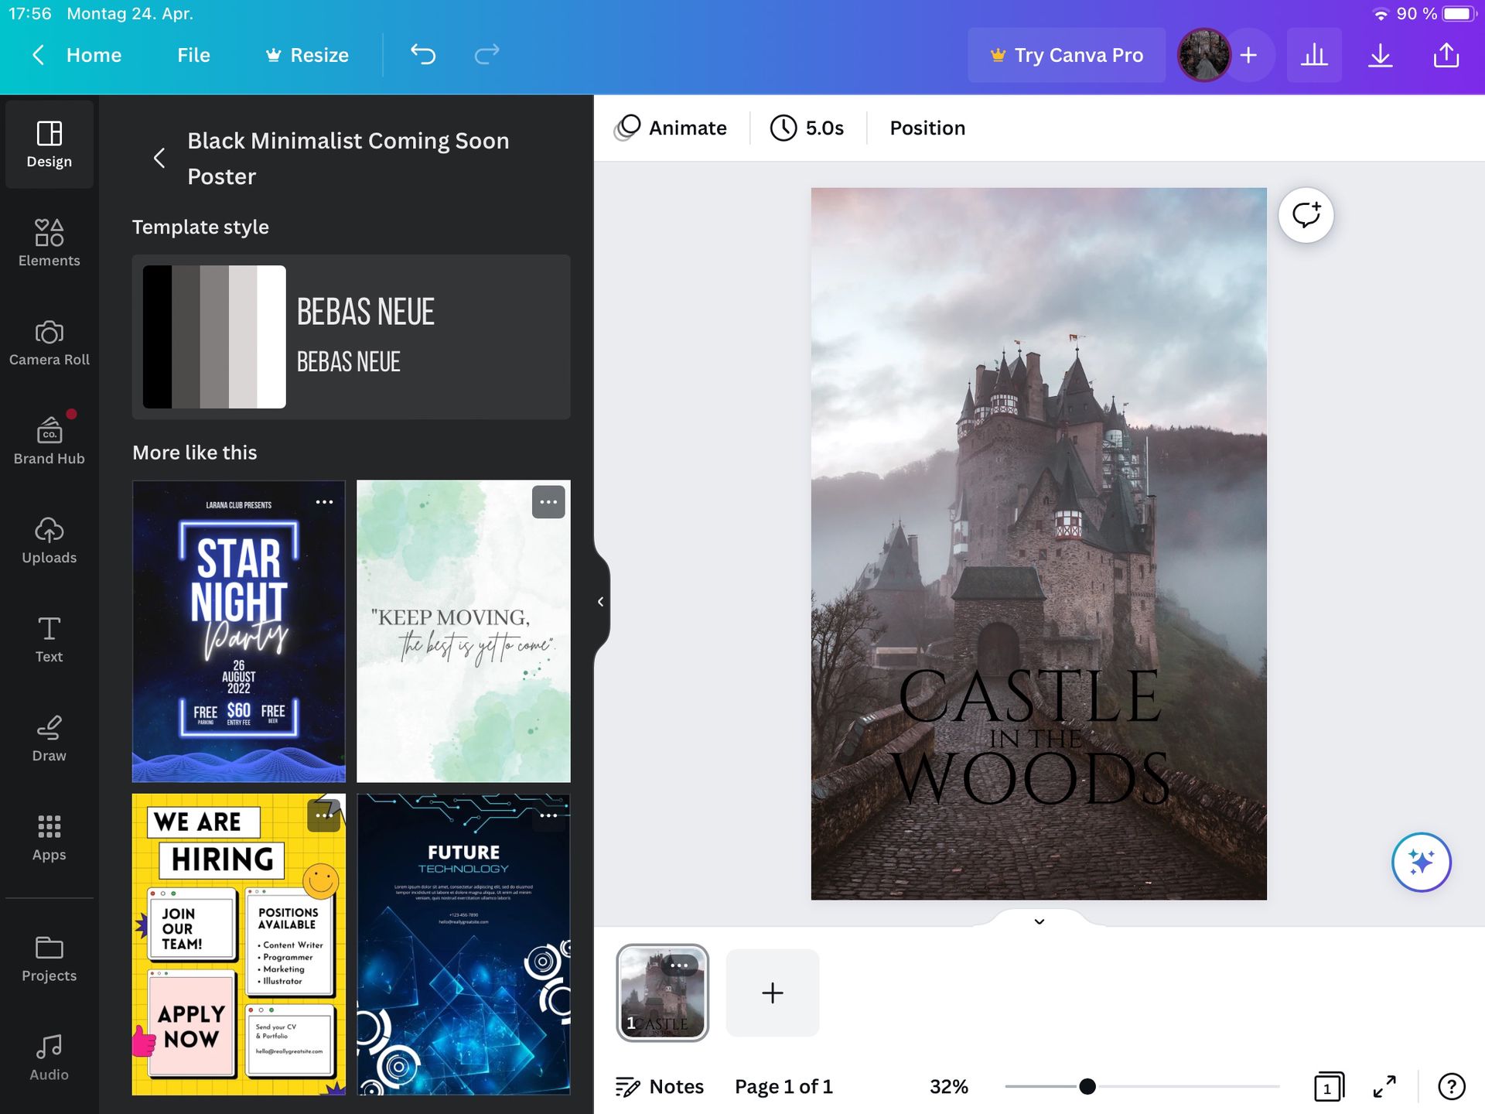Image resolution: width=1485 pixels, height=1114 pixels.
Task: Click the Resize option with crown
Action: click(x=307, y=55)
